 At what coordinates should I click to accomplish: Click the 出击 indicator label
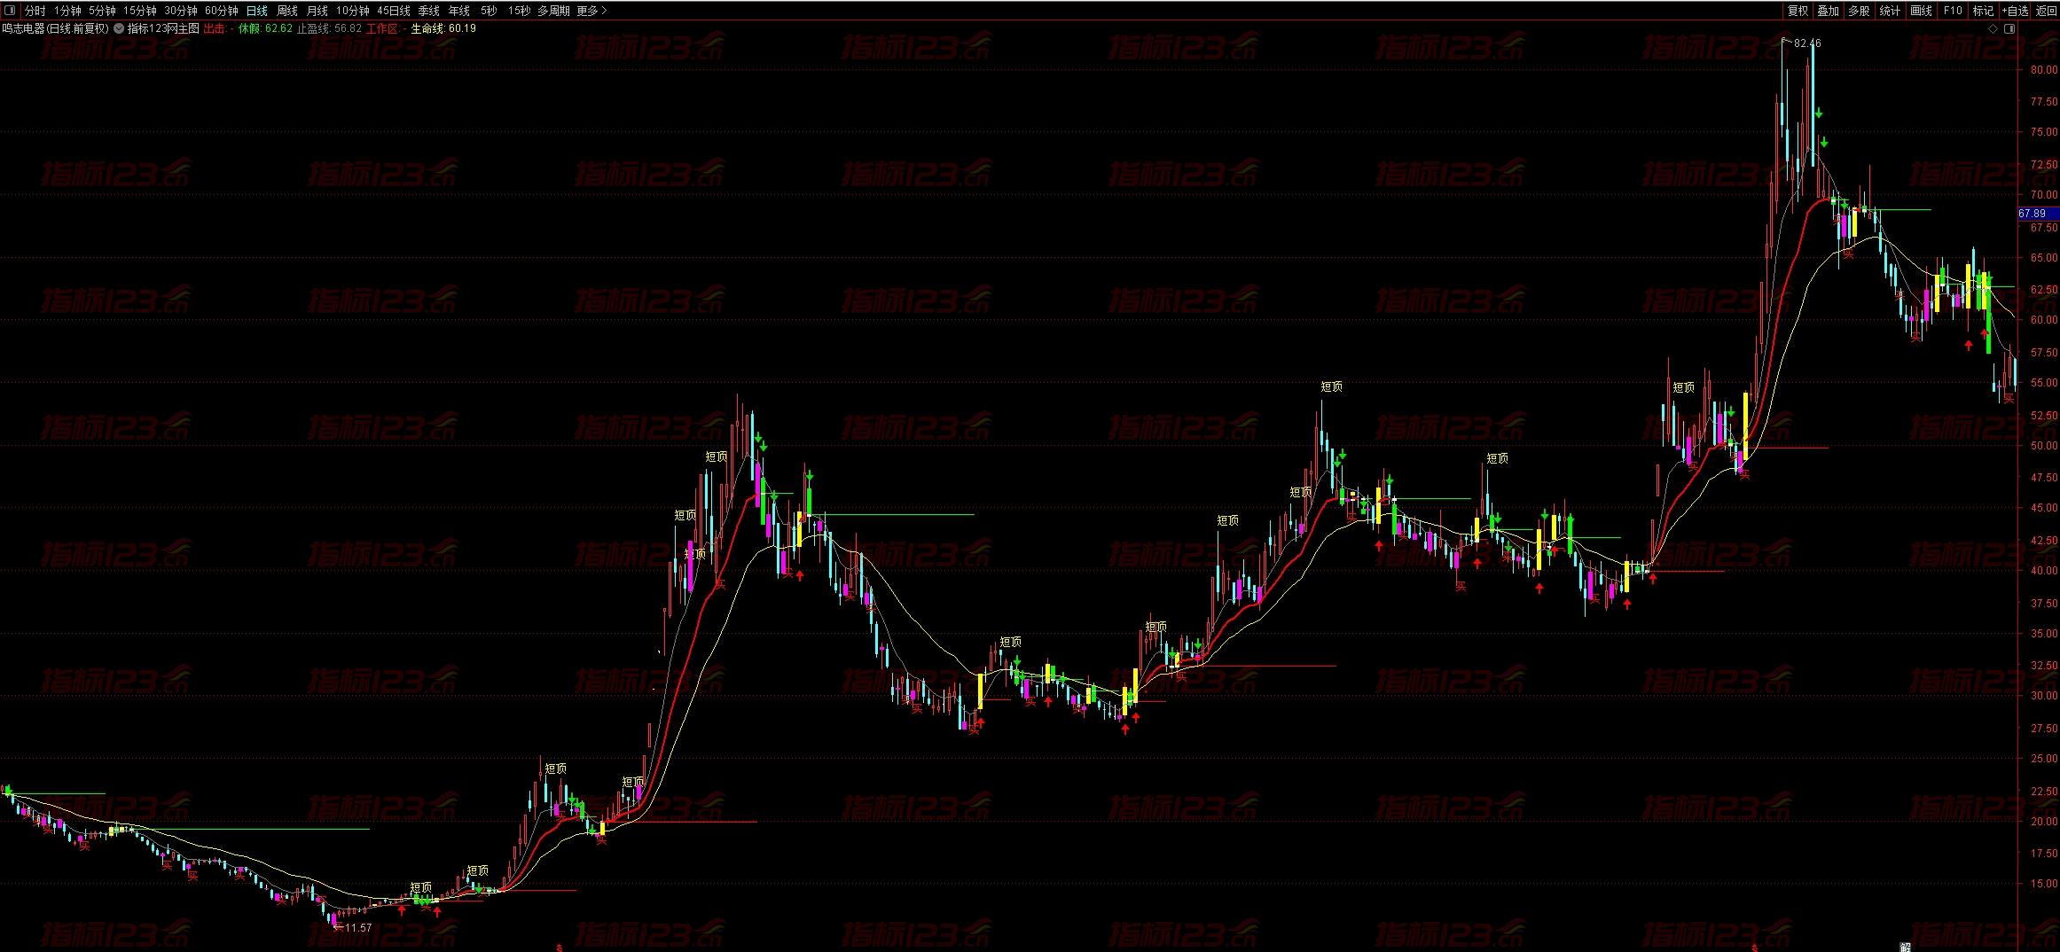click(x=216, y=28)
